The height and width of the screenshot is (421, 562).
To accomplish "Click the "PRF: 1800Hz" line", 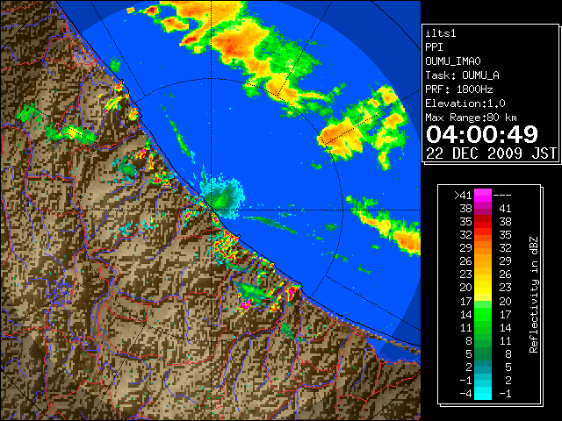I will [459, 89].
